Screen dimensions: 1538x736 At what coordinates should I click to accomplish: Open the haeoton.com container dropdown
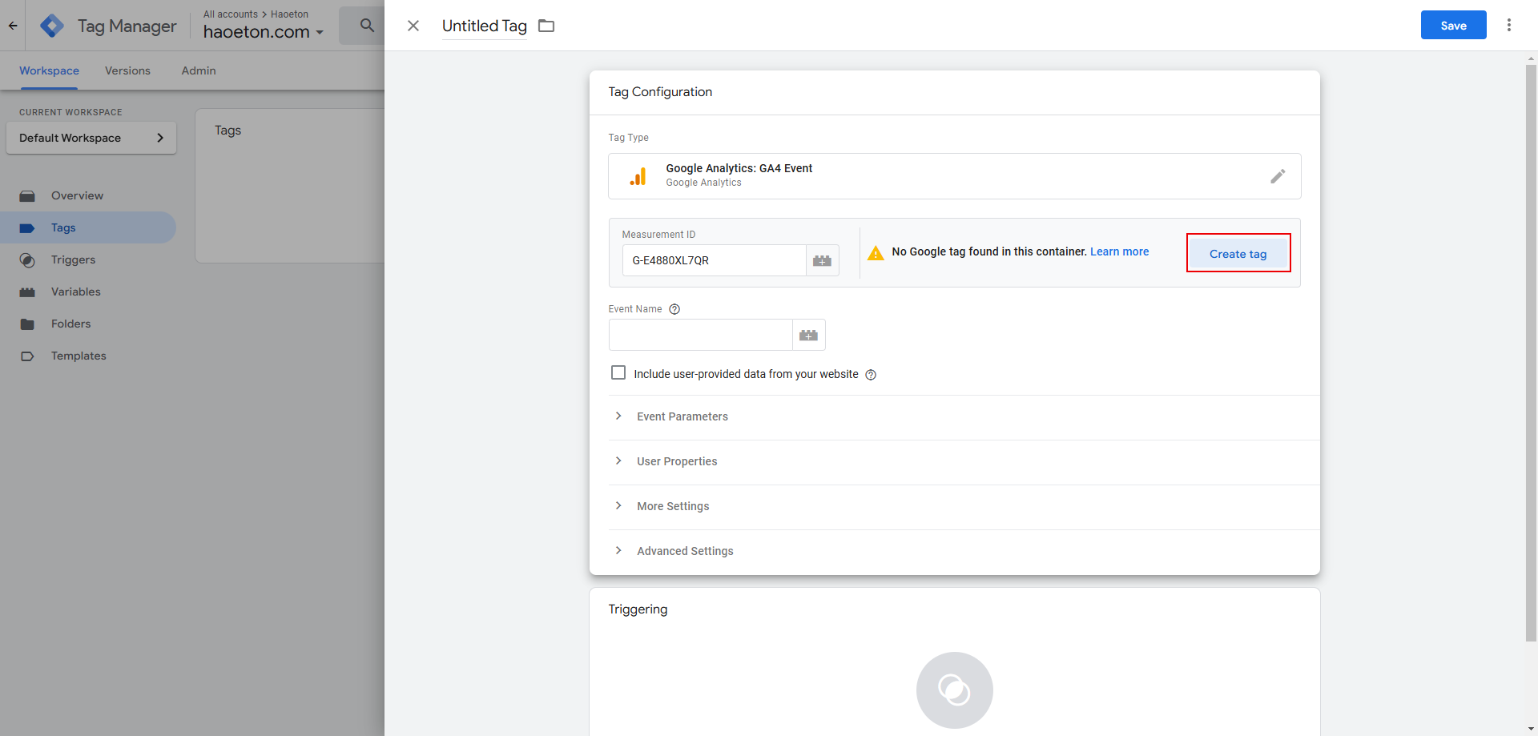264,32
